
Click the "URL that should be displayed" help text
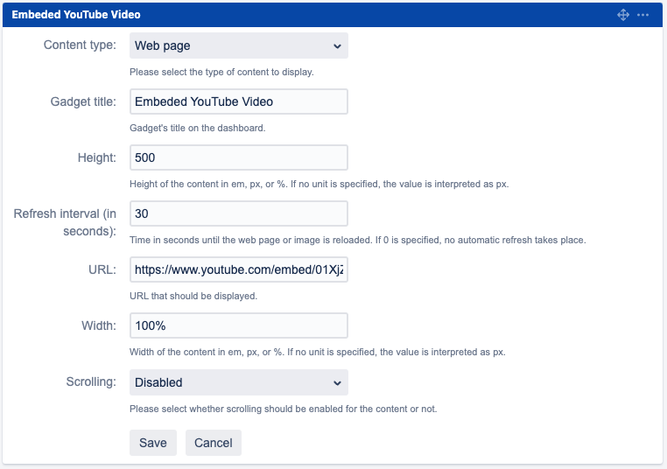193,296
